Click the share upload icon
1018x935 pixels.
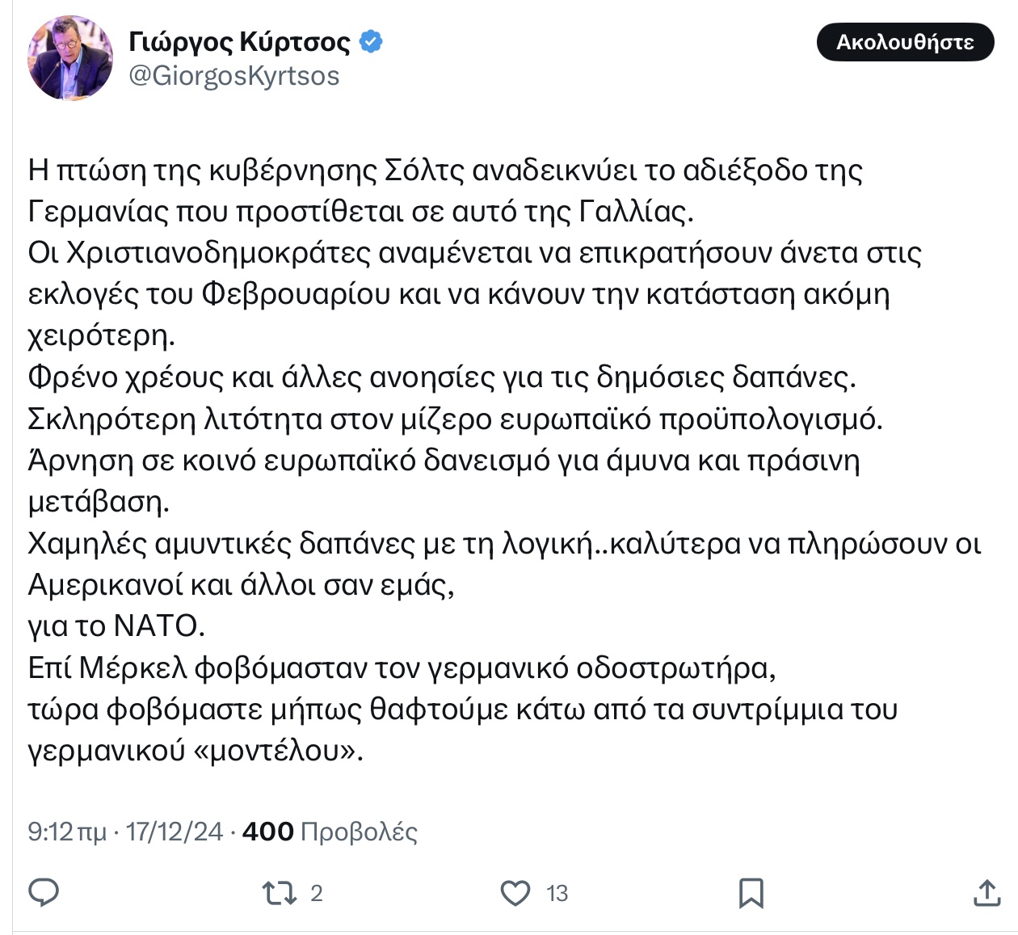[x=986, y=892]
